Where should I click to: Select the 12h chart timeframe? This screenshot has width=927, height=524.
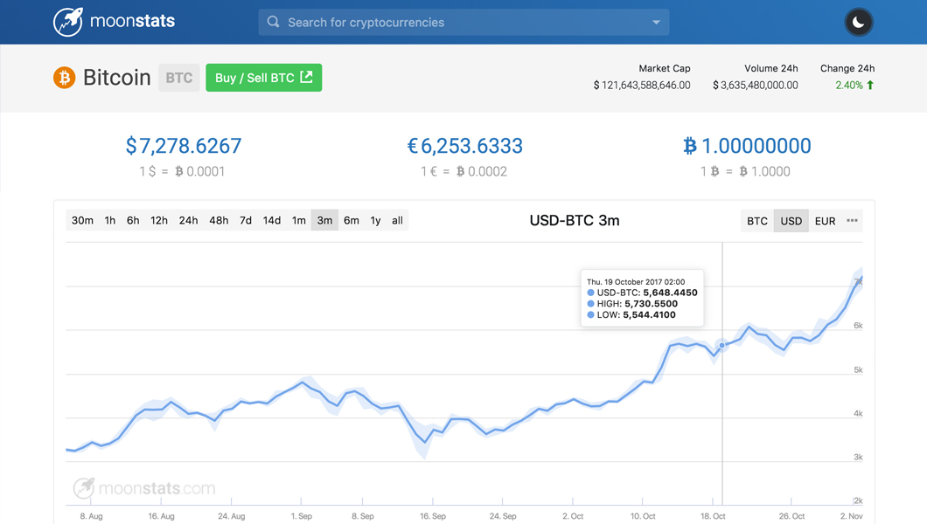point(159,220)
